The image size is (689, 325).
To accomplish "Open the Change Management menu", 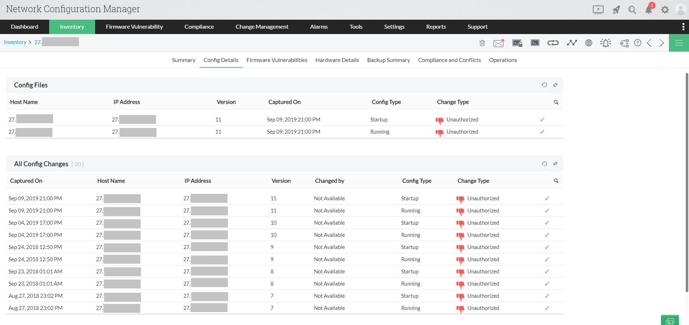I will click(x=262, y=27).
